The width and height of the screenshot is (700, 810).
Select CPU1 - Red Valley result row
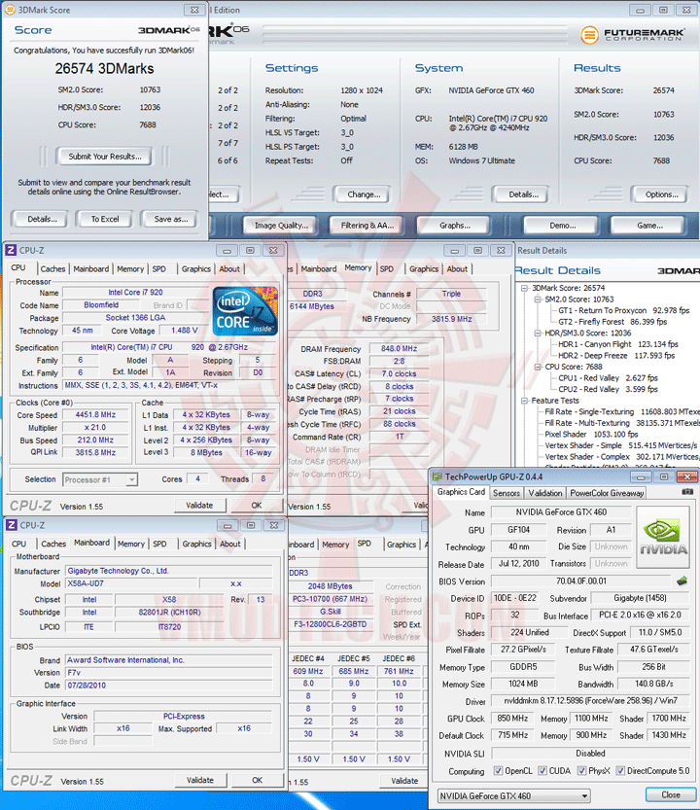point(608,378)
